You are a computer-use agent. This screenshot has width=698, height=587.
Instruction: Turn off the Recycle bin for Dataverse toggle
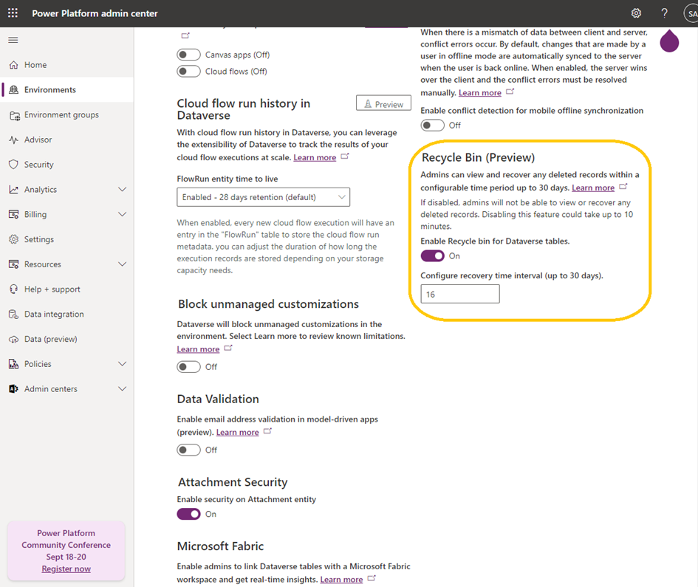pos(432,256)
